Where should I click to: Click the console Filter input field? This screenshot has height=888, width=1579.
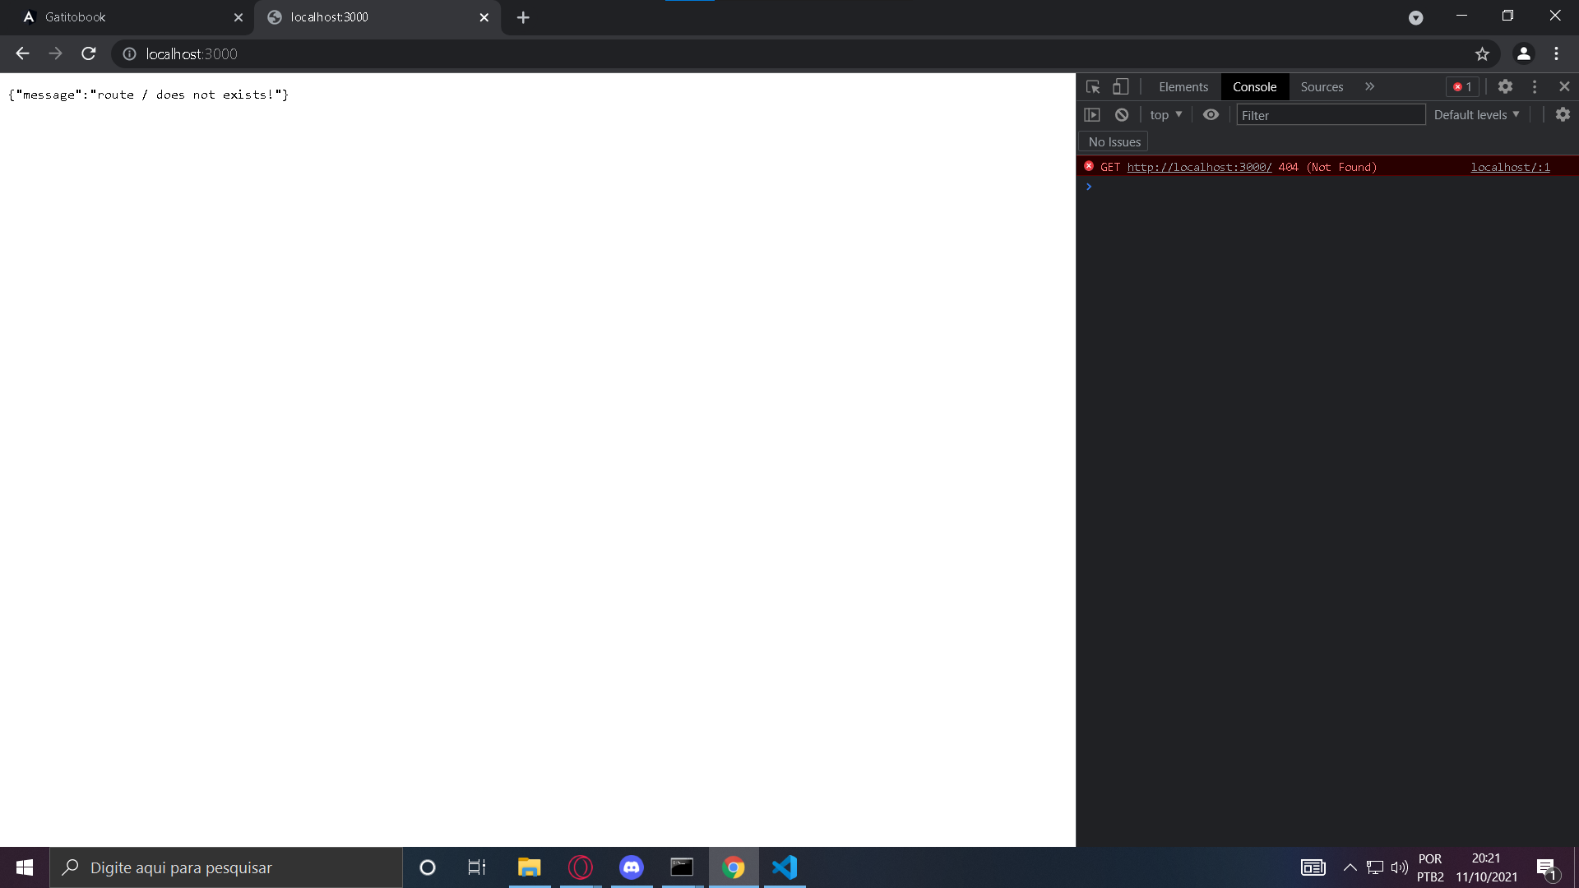point(1331,115)
